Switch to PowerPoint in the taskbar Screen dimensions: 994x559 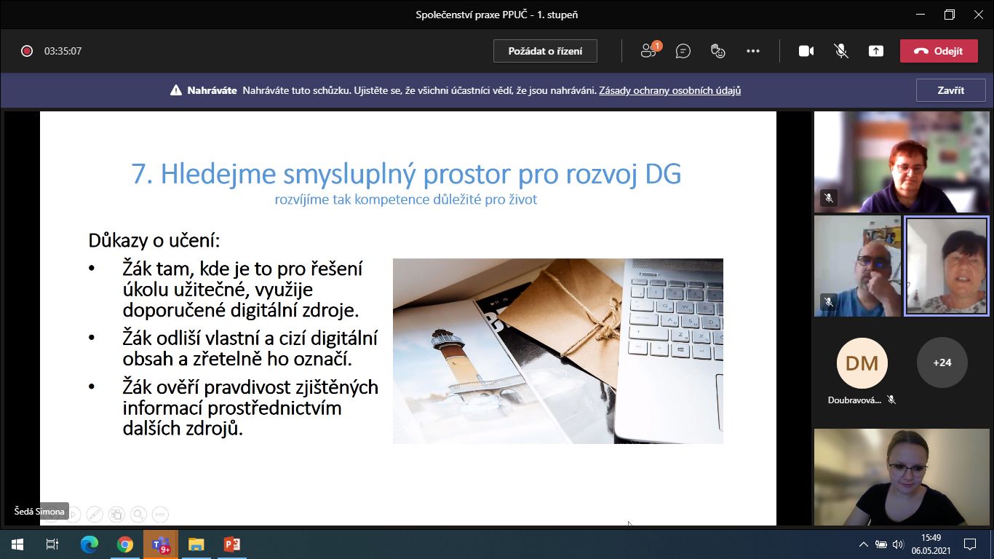click(231, 544)
